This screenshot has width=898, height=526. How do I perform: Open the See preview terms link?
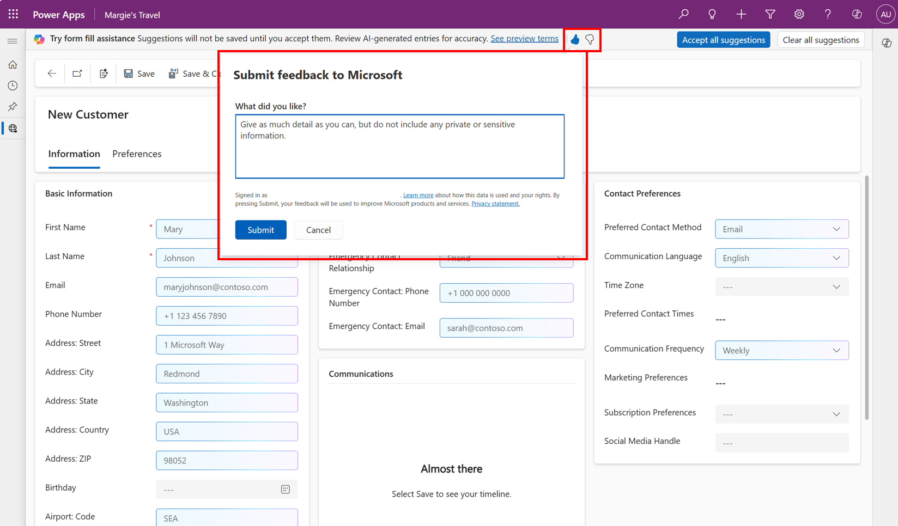pos(524,38)
